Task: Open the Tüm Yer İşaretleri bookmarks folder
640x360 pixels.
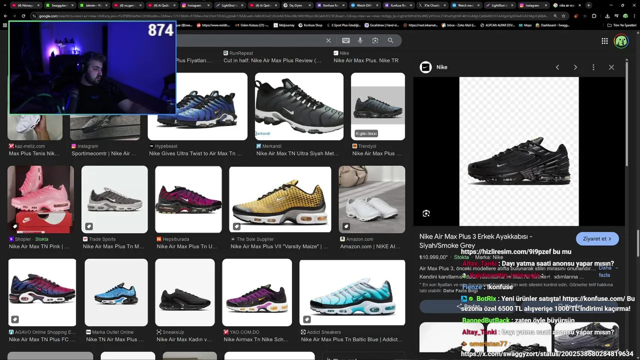Action: [622, 25]
